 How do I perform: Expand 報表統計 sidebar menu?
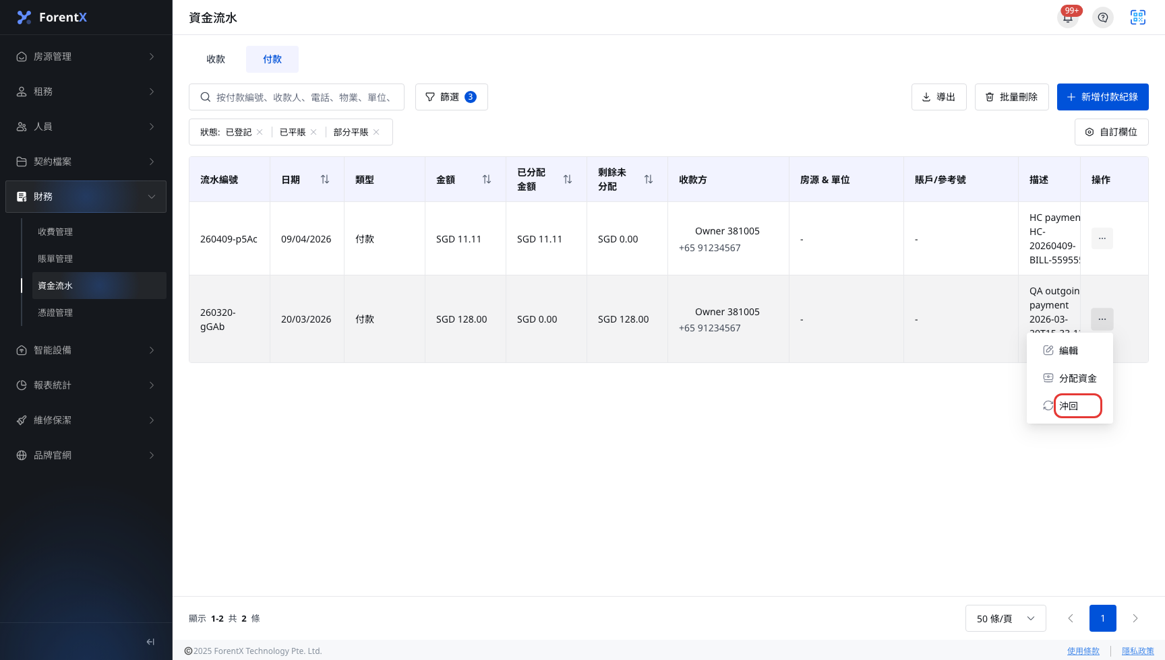pyautogui.click(x=86, y=385)
